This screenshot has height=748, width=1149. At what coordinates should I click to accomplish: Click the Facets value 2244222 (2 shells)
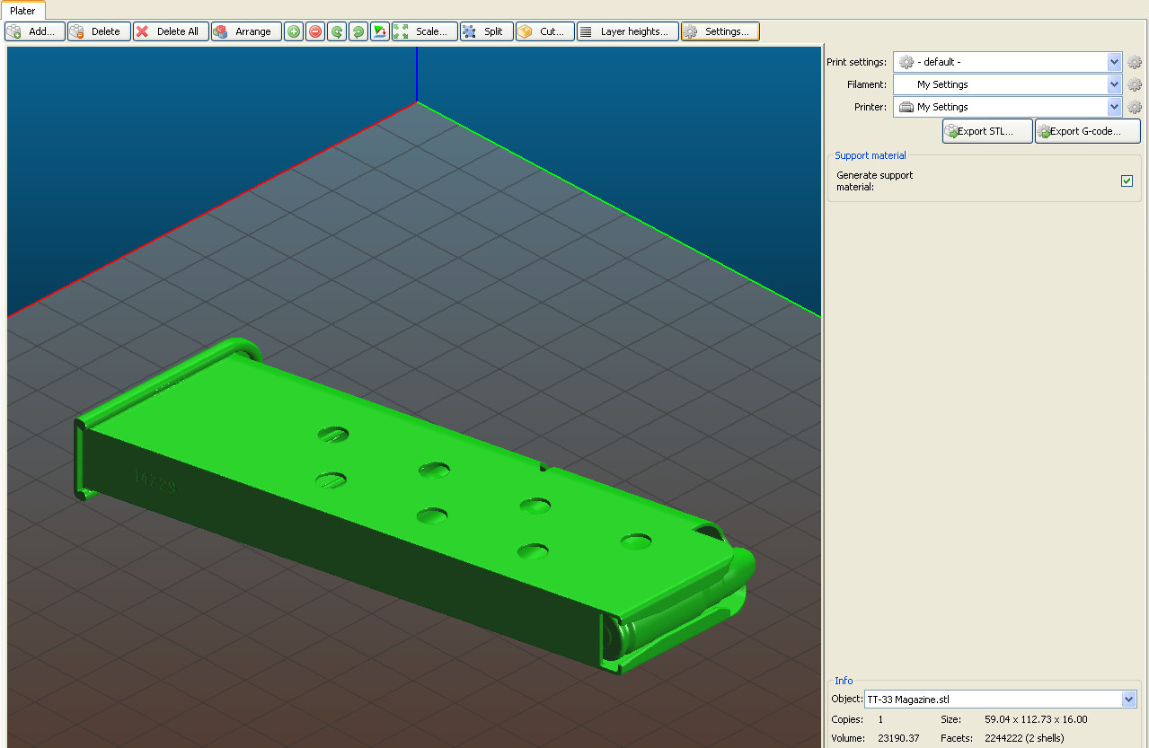(x=1024, y=738)
